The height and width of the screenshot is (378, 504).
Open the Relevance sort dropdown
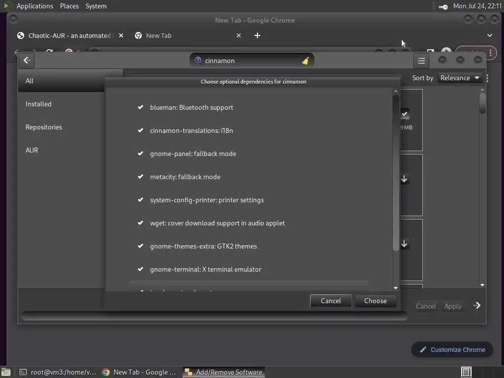click(460, 78)
